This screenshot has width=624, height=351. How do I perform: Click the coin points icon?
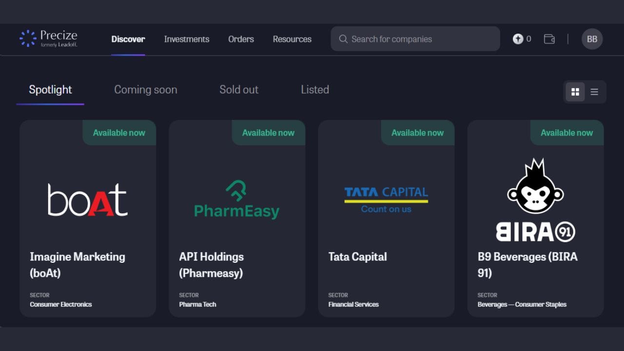(x=518, y=39)
